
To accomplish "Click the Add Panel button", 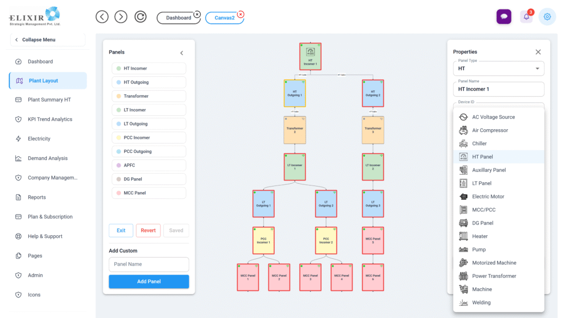I will (x=148, y=282).
